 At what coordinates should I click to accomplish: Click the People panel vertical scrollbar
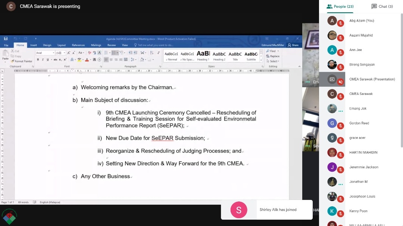tap(402, 80)
